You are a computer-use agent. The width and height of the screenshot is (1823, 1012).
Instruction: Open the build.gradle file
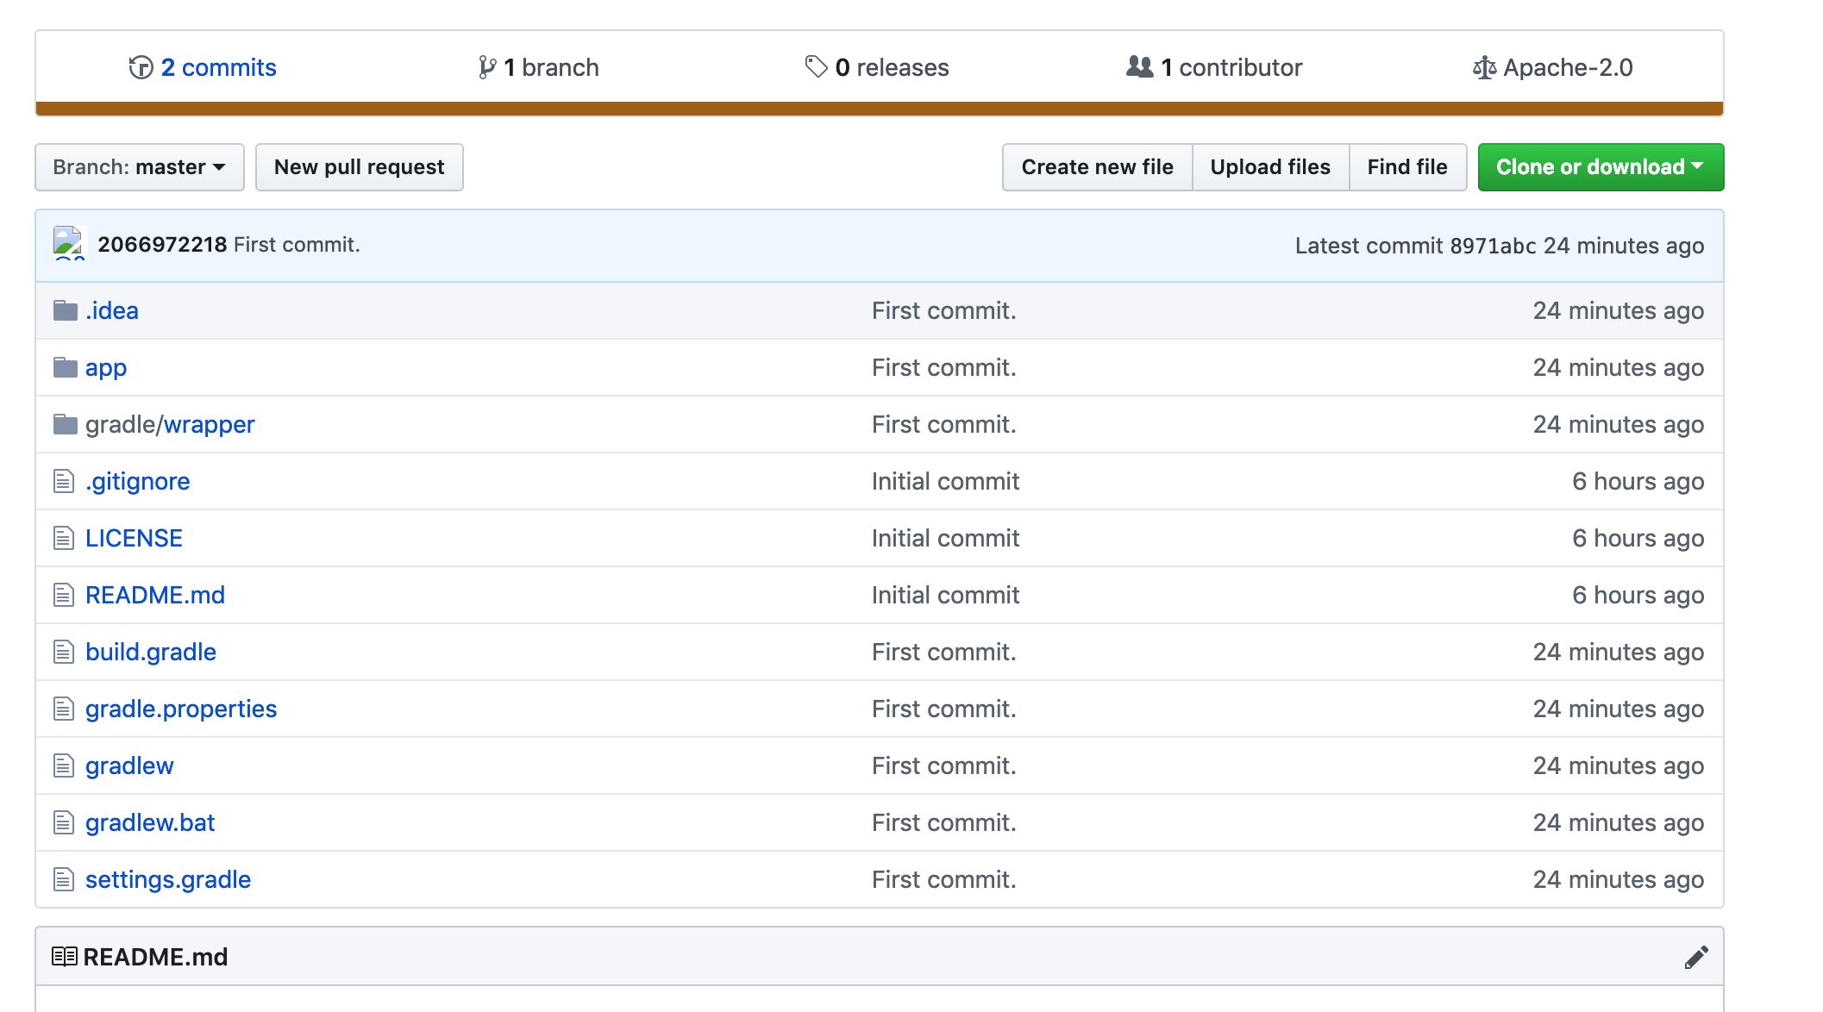151,652
